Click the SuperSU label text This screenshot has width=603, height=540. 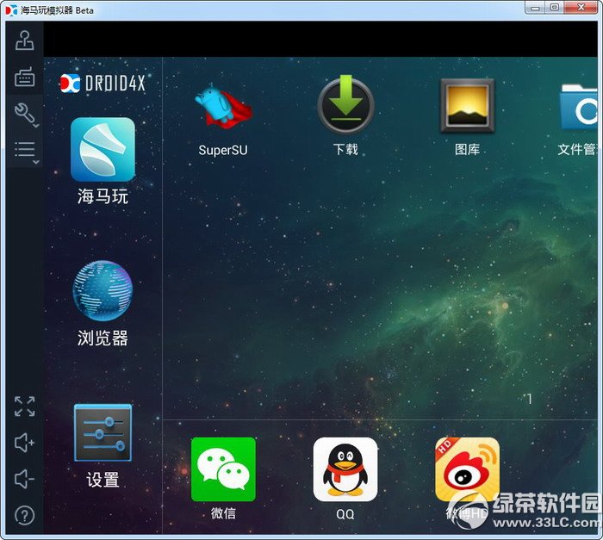point(223,150)
